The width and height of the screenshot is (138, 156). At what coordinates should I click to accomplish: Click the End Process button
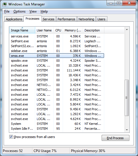pyautogui.click(x=115, y=138)
